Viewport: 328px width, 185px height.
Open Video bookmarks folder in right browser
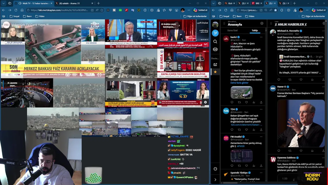click(250, 16)
